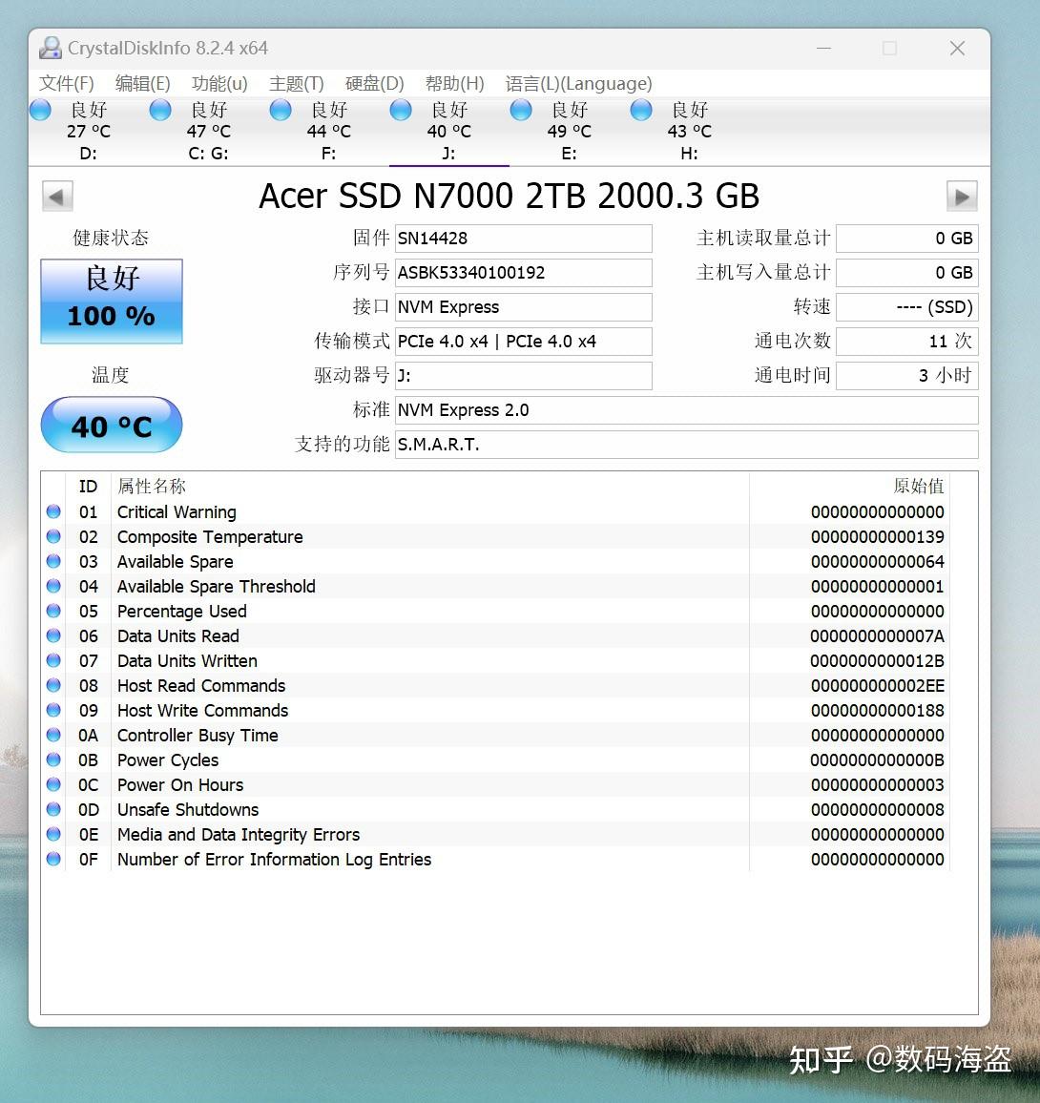Open the 功能(u) menu

(218, 84)
